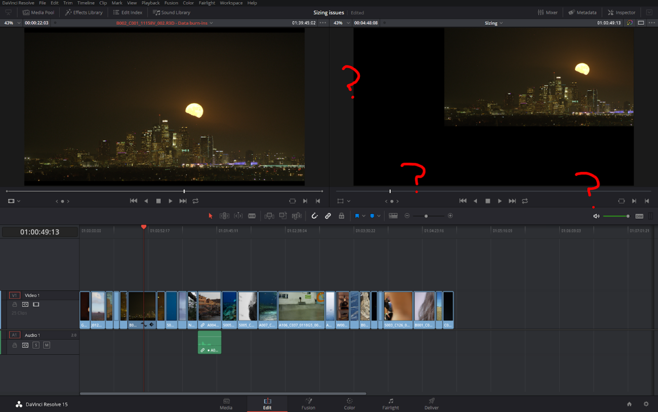Image resolution: width=658 pixels, height=412 pixels.
Task: Open flag color dropdown arrow
Action: (363, 216)
